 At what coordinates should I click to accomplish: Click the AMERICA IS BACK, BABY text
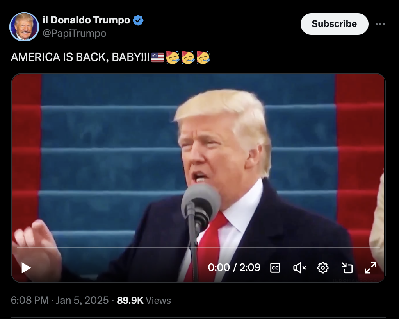click(80, 57)
